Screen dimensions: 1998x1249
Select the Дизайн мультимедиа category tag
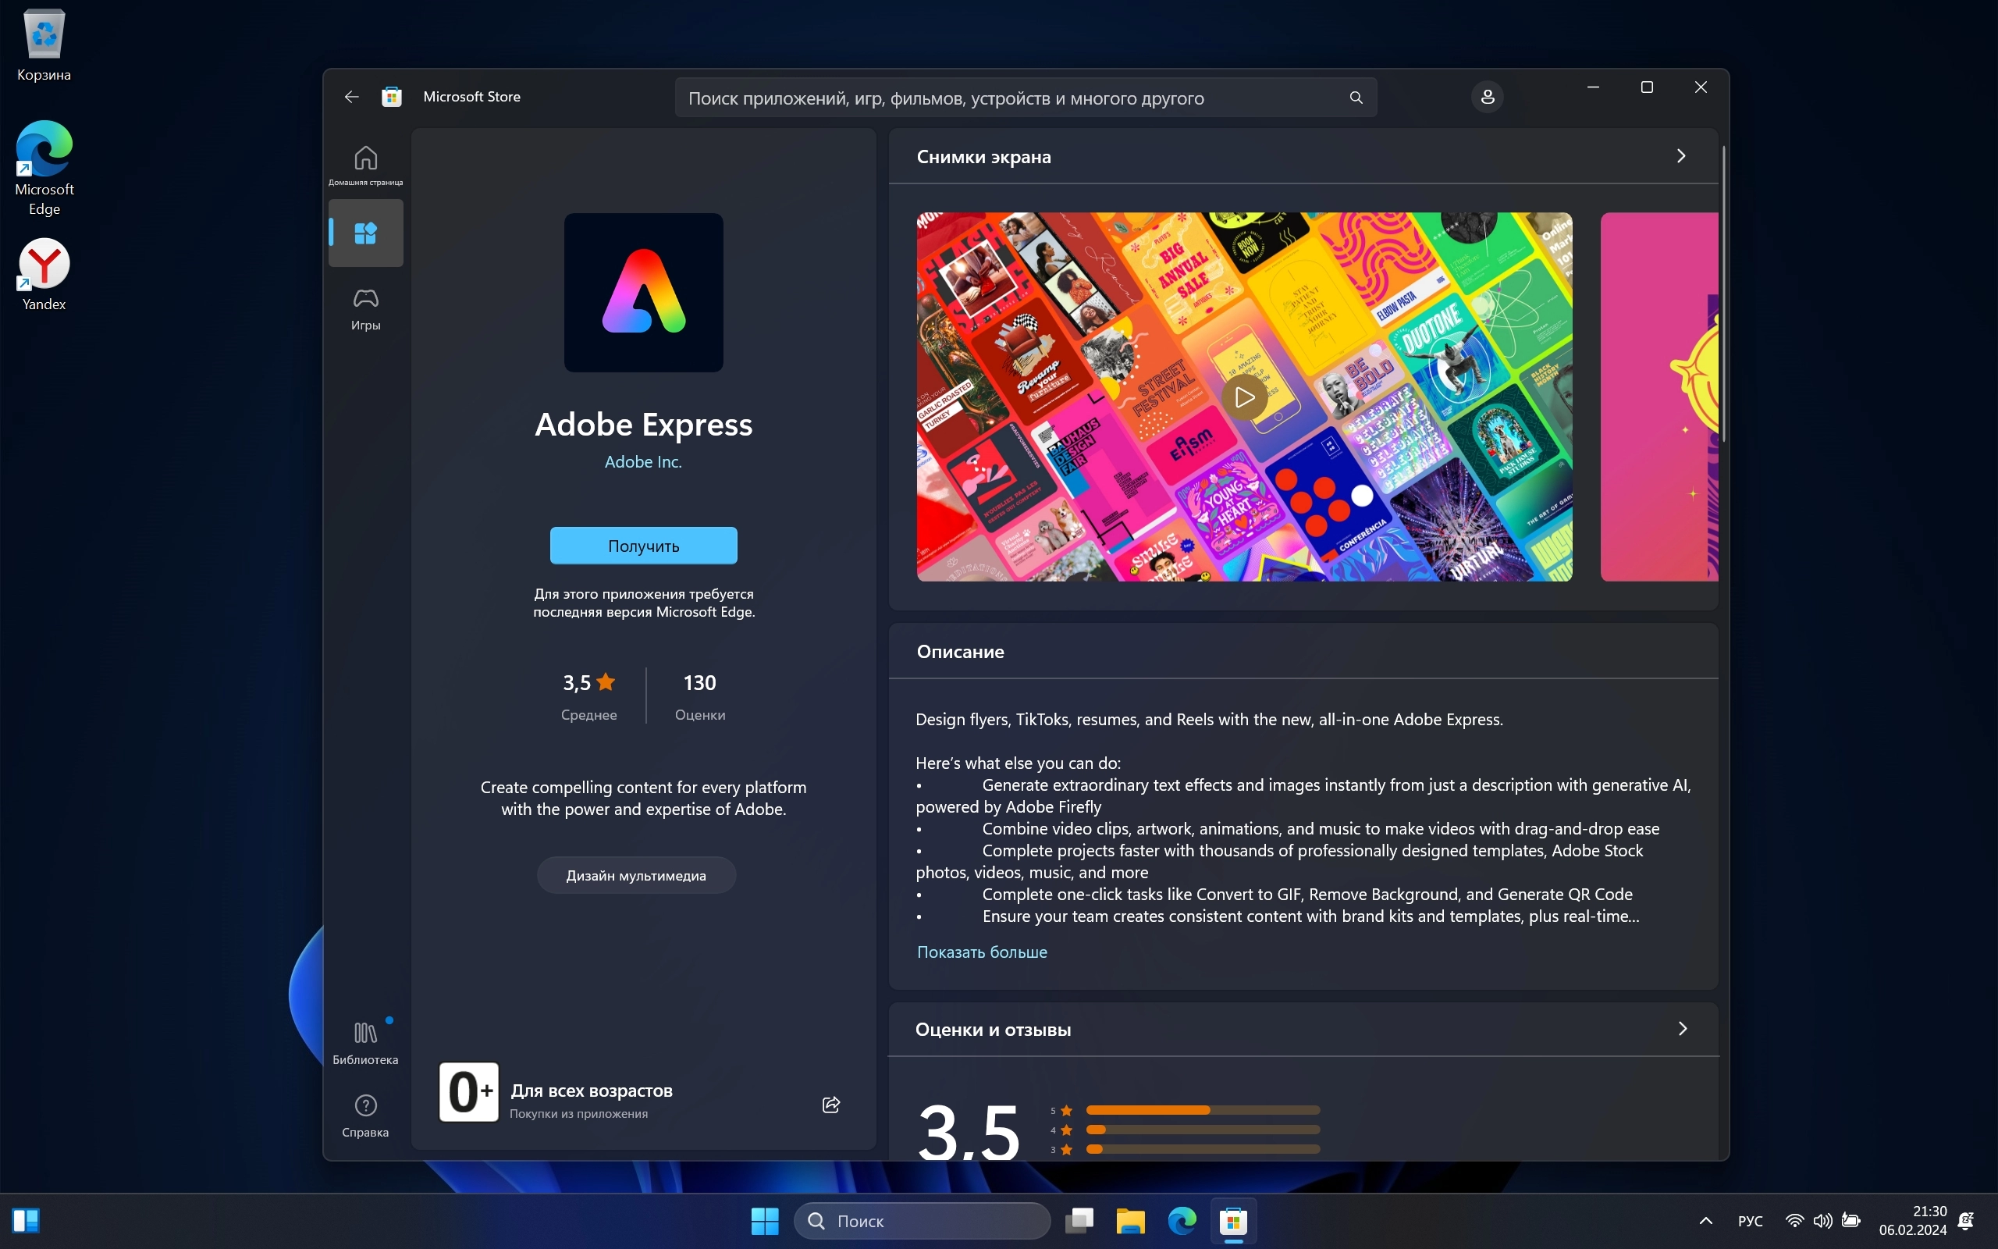pyautogui.click(x=636, y=876)
